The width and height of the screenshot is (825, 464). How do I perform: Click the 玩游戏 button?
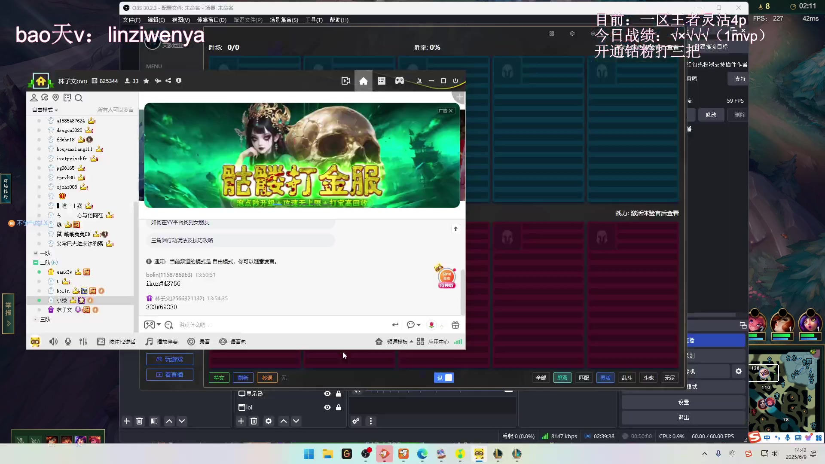pos(170,359)
